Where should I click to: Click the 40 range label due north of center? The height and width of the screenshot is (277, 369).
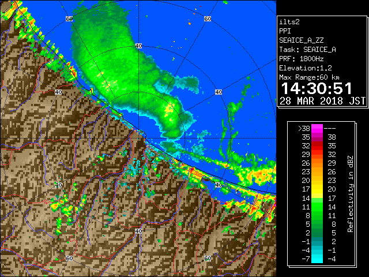click(138, 46)
